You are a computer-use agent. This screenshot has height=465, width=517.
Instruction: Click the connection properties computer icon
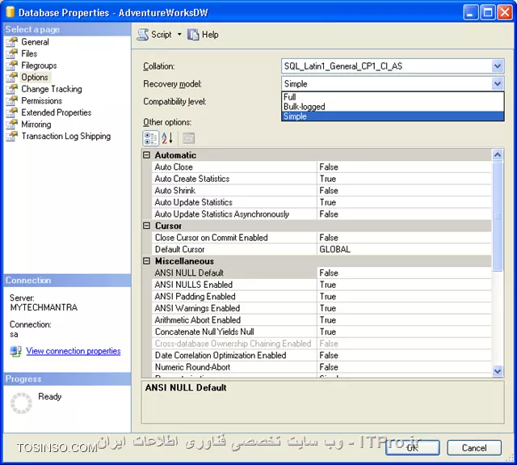point(15,351)
